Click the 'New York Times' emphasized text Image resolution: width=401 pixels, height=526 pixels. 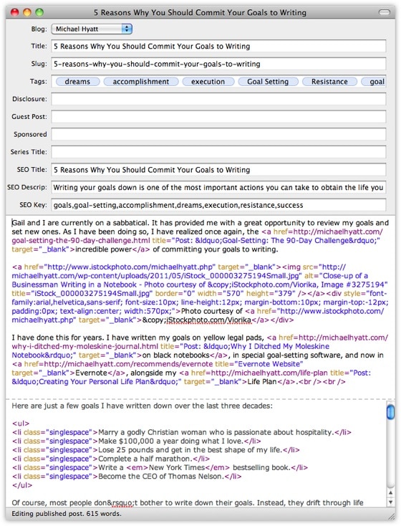tap(177, 467)
